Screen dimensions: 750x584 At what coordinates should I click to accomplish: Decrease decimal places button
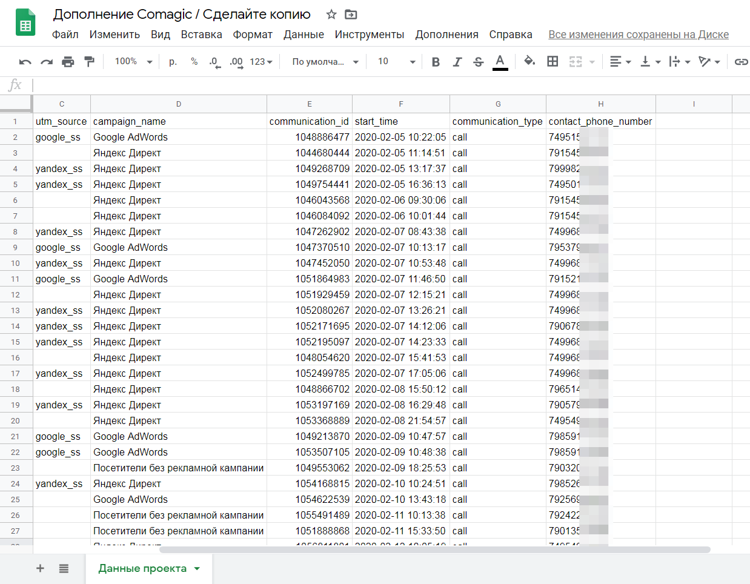tap(214, 62)
